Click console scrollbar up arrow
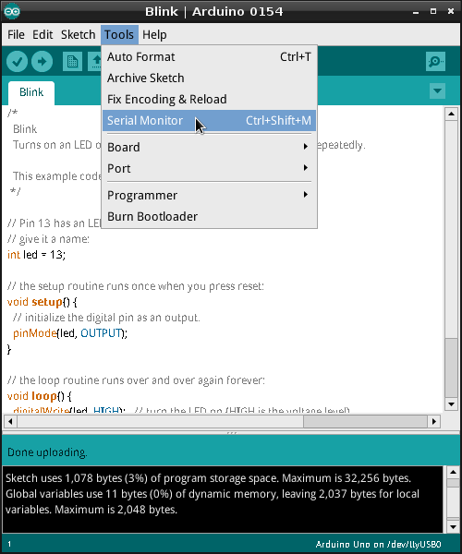 pos(453,473)
